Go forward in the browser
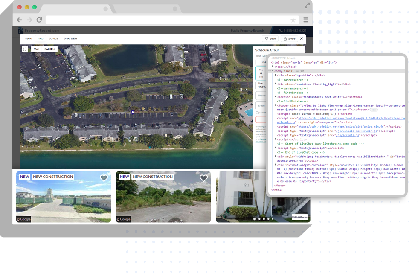 (x=29, y=20)
